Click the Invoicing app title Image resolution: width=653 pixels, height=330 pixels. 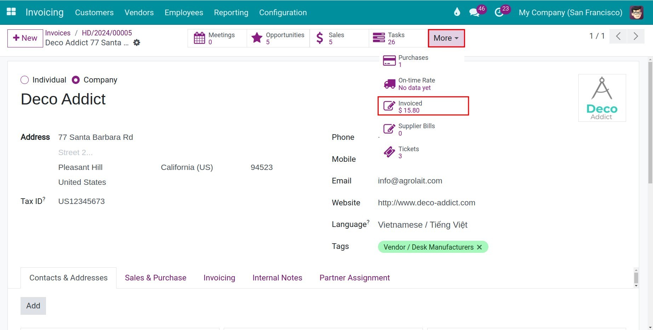click(x=45, y=12)
